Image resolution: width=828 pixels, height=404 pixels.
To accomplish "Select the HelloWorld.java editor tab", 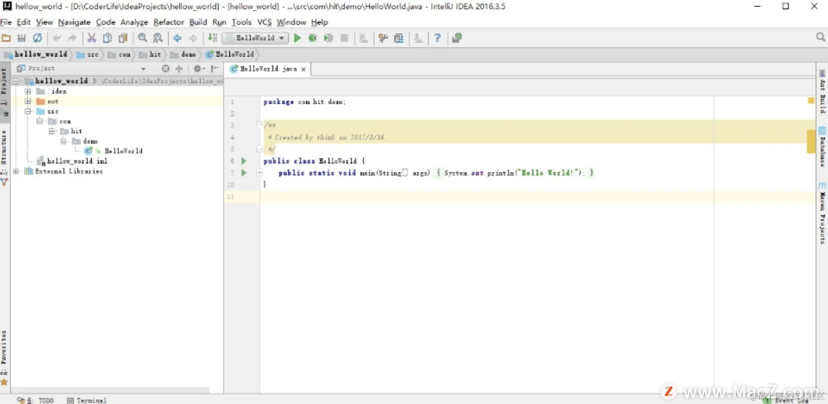I will (x=268, y=69).
